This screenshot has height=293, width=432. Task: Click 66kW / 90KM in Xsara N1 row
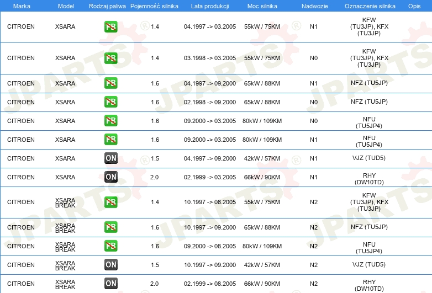[x=262, y=177]
